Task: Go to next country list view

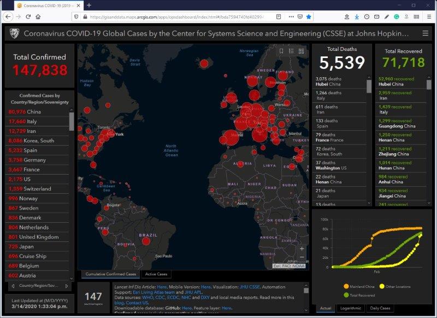Action: (66, 286)
